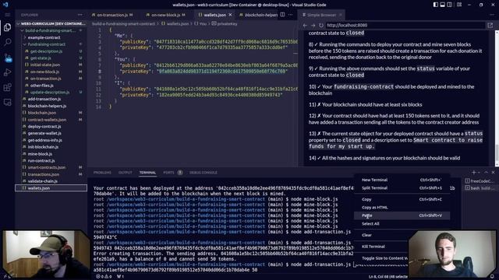Image resolution: width=499 pixels, height=280 pixels.
Task: Click cursor position Ln 8 status item
Action: click(x=388, y=277)
